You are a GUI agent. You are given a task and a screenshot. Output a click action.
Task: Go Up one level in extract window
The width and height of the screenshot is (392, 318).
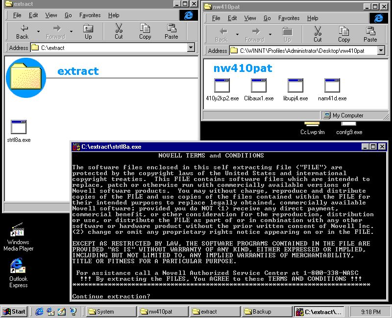pos(88,32)
